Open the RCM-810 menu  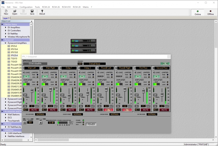pos(66,7)
